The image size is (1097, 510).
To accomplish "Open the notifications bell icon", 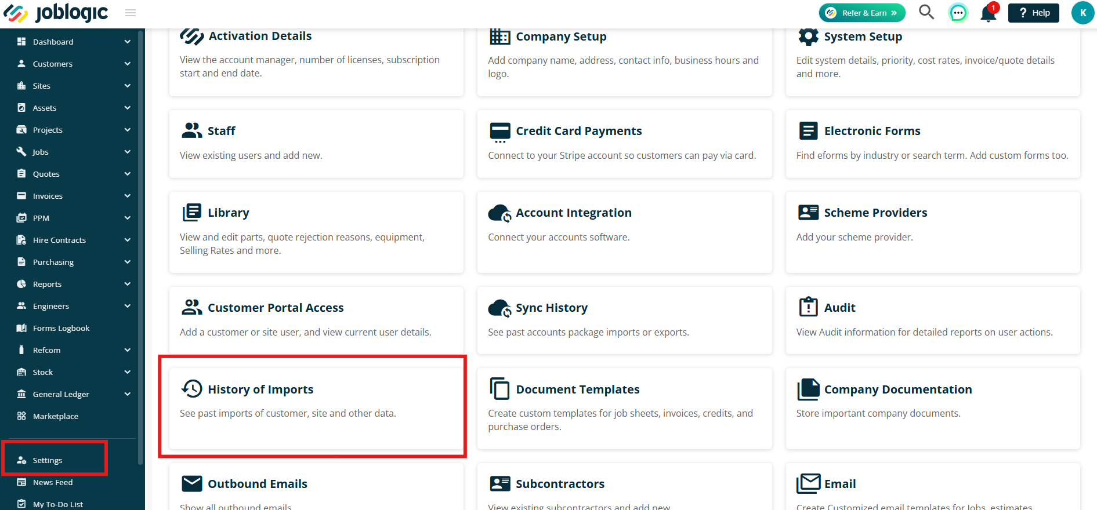I will click(x=989, y=13).
